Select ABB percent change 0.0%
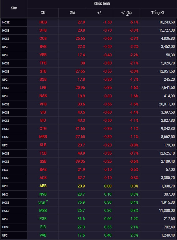 pos(134,186)
